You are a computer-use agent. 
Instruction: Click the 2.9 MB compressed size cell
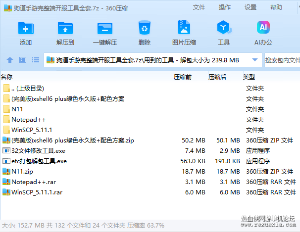(230, 150)
